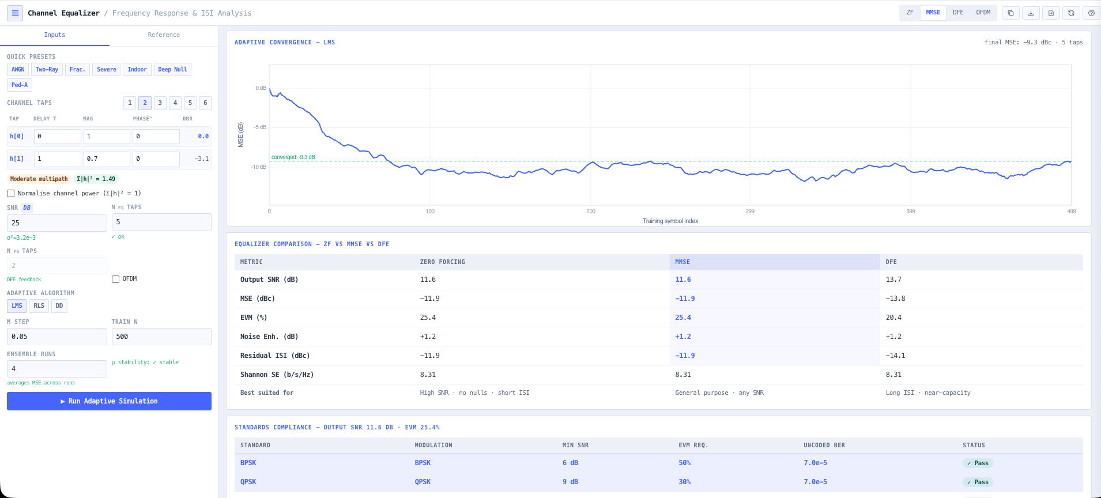
Task: Open the hamburger sidebar menu
Action: coord(15,13)
